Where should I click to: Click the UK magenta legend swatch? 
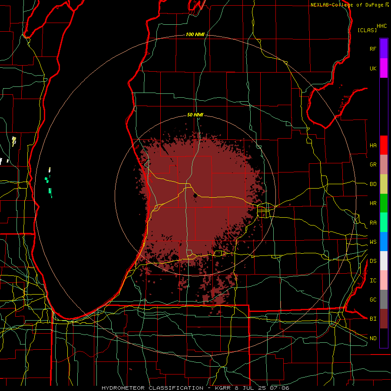click(384, 68)
